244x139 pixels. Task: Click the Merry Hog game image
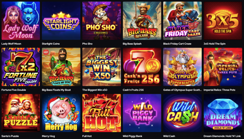coord(61,113)
